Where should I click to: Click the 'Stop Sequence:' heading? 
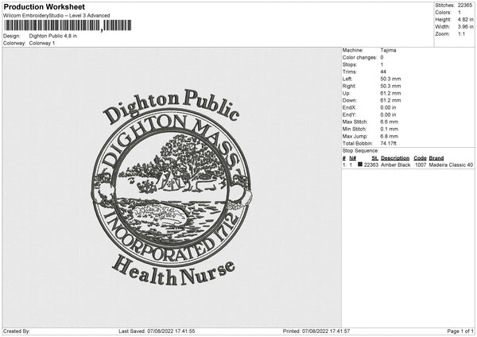click(x=360, y=150)
